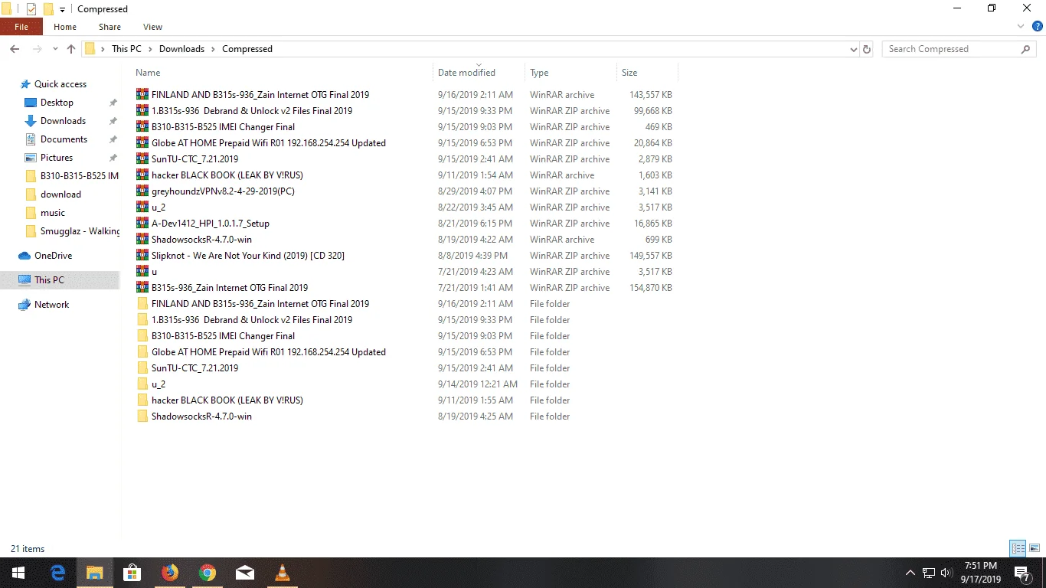Switch to the Share ribbon tab

[x=110, y=27]
